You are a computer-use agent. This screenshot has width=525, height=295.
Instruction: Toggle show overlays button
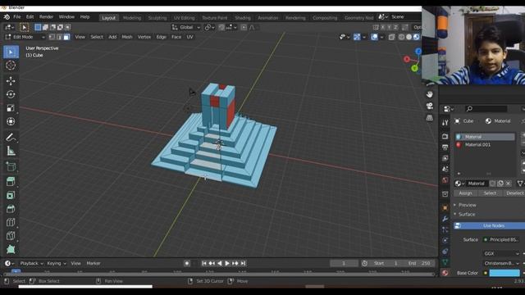click(374, 37)
